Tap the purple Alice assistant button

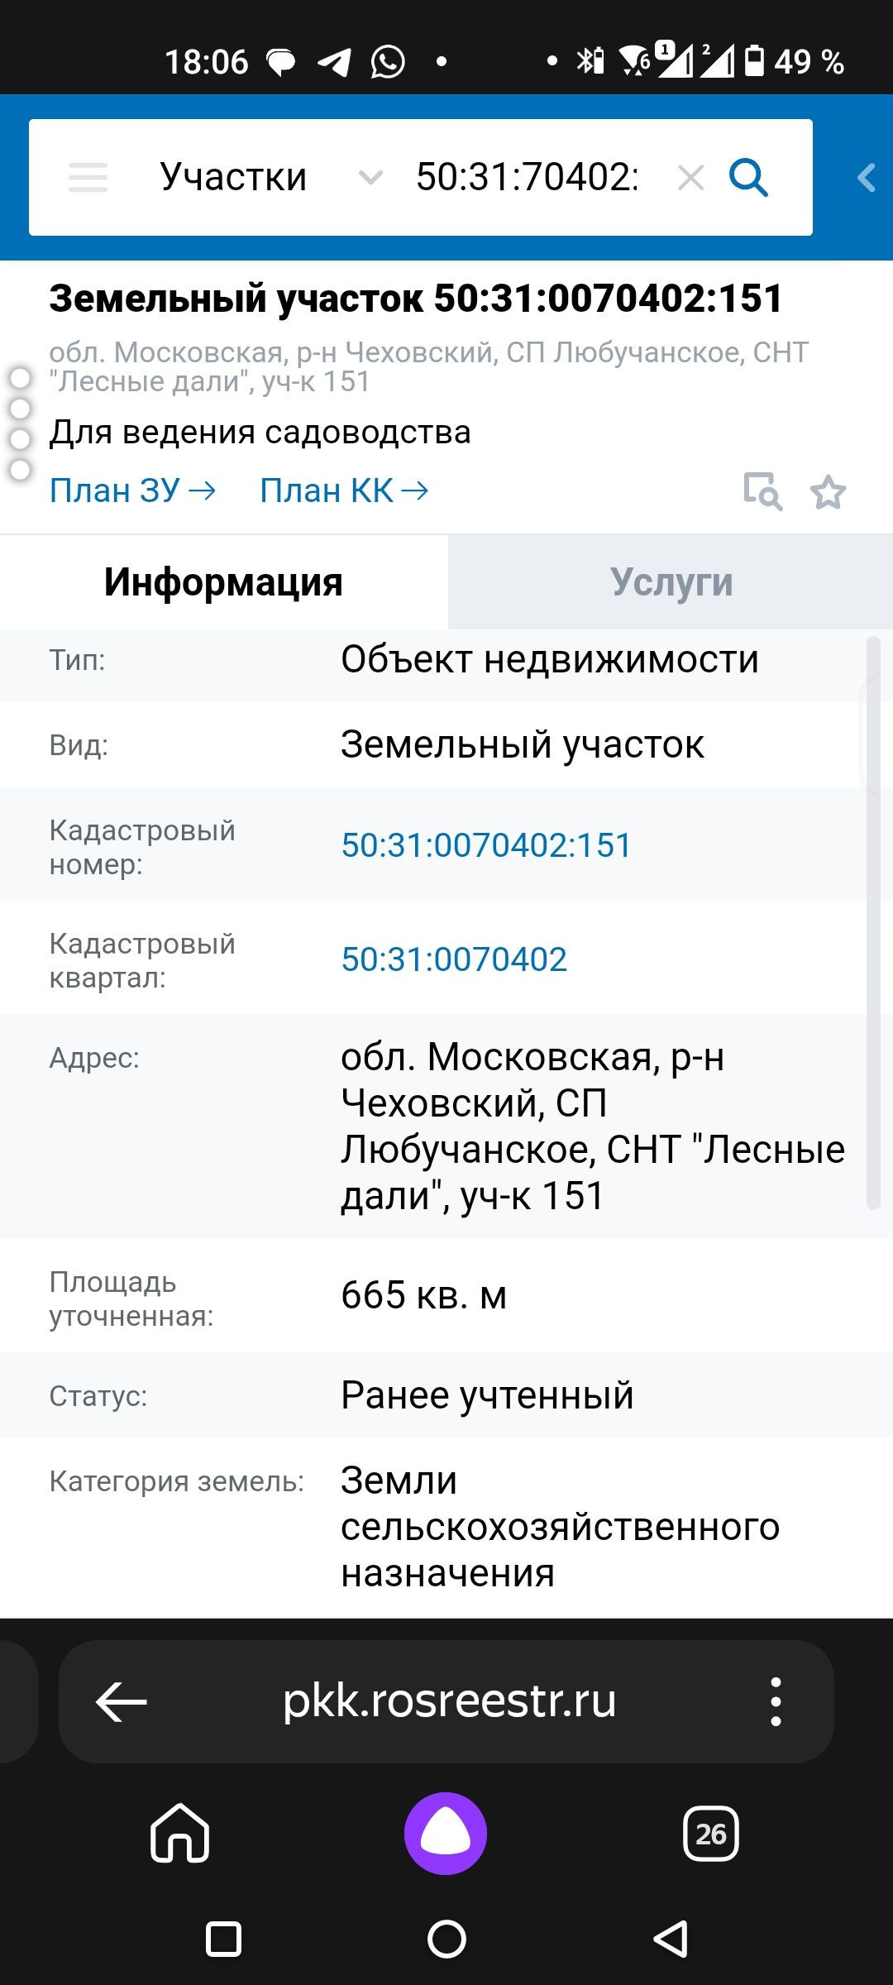[446, 1834]
